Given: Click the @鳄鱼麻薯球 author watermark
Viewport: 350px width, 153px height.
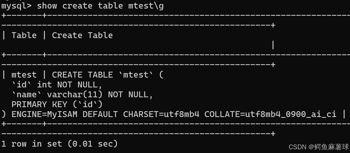Looking at the screenshot, I should tap(329, 147).
